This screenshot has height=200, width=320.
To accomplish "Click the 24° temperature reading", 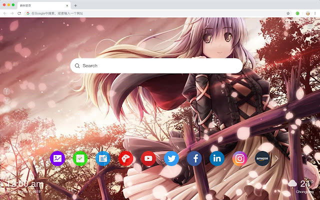I will 306,183.
